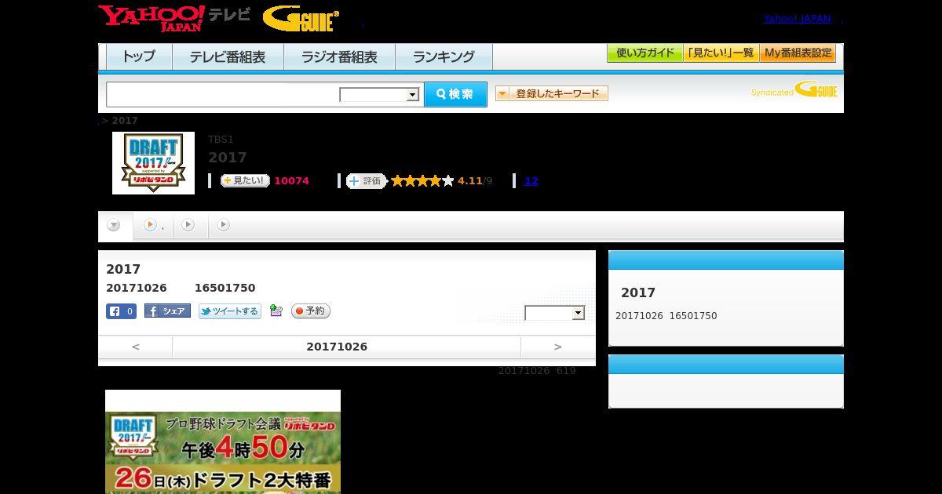Click Facebook like count button
The height and width of the screenshot is (494, 942).
click(121, 311)
